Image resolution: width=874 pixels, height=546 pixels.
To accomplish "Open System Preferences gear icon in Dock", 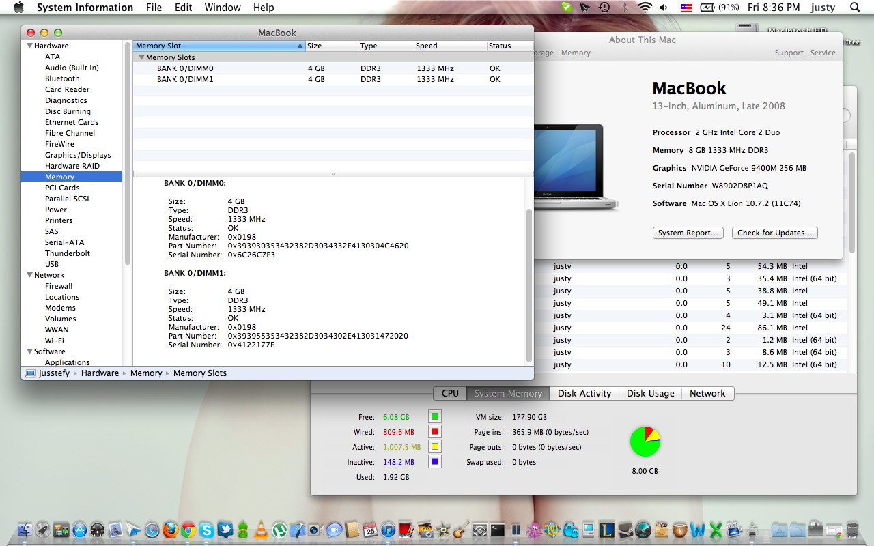I will click(479, 530).
